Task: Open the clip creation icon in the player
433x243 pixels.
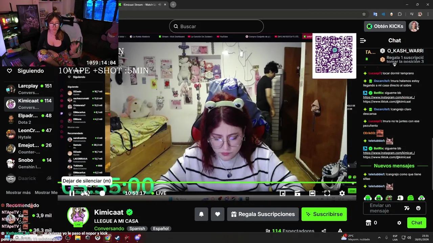Action: point(297,193)
